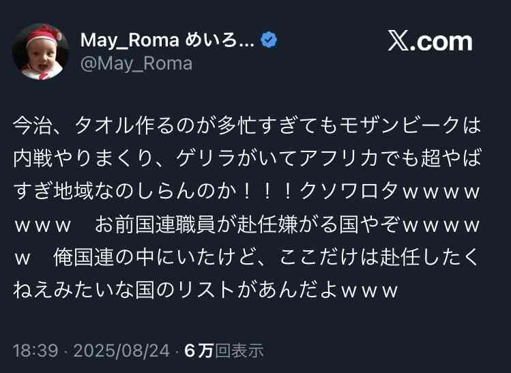Screen dimensions: 511x373
Task: Click the X logo glyph in X.com
Action: click(398, 41)
